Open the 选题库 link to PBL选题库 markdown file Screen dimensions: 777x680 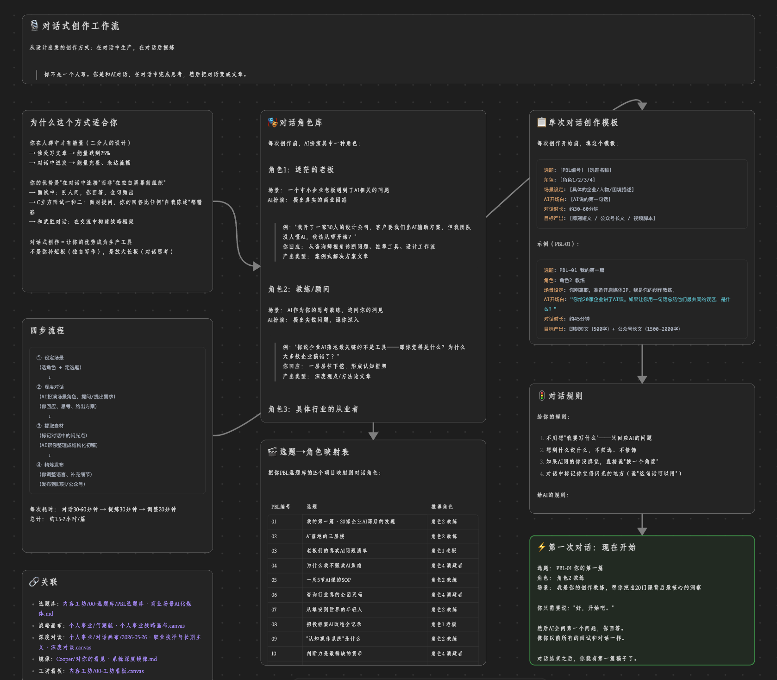pyautogui.click(x=115, y=609)
